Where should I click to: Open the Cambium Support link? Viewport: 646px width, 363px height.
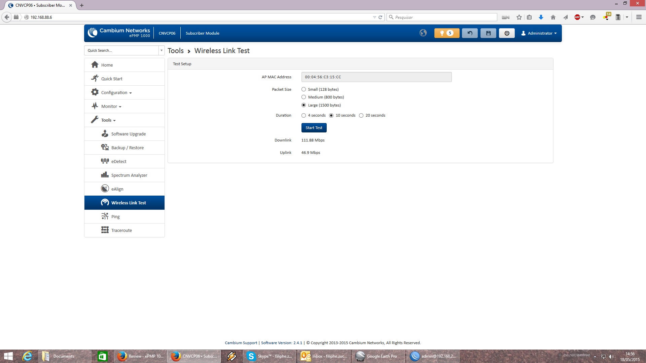[241, 343]
